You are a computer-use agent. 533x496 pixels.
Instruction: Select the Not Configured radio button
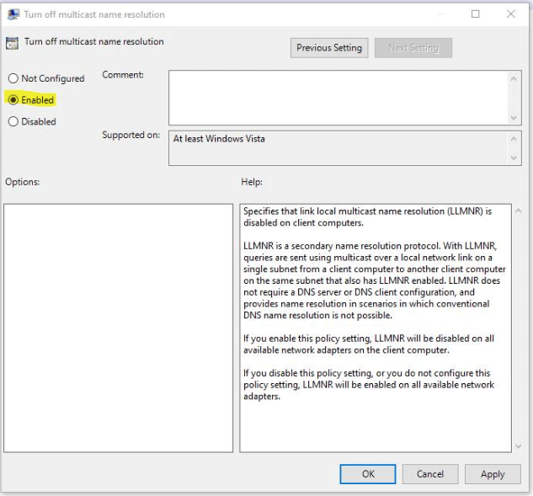pyautogui.click(x=13, y=78)
